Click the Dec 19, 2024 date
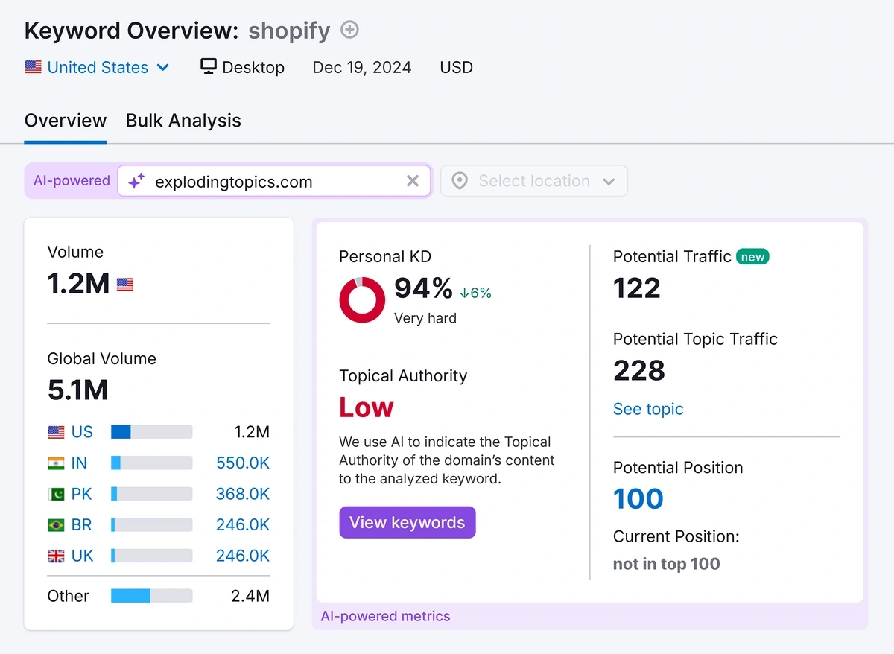This screenshot has height=654, width=894. [x=362, y=67]
